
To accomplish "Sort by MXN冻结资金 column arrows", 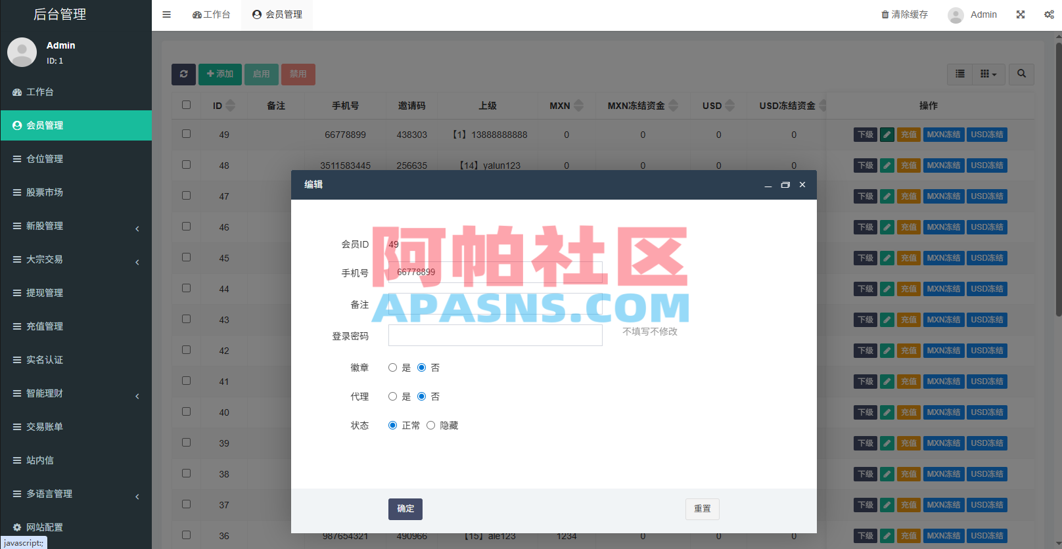I will [x=673, y=106].
